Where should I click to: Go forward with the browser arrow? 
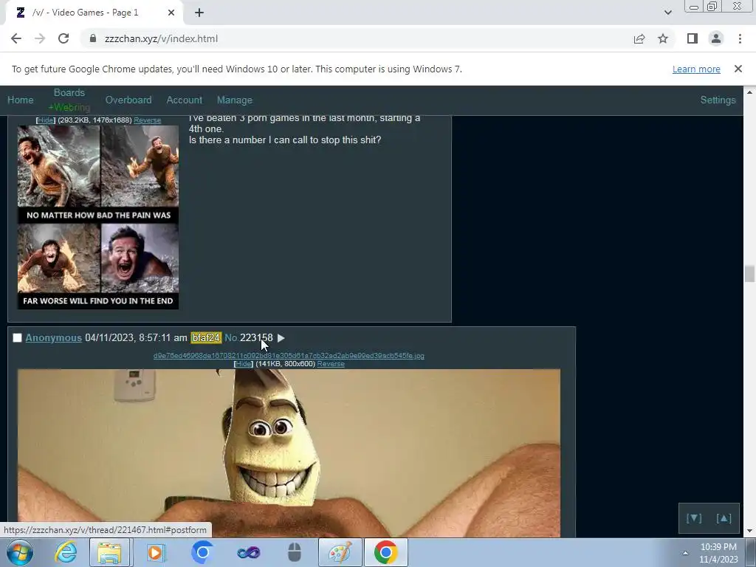click(x=40, y=38)
